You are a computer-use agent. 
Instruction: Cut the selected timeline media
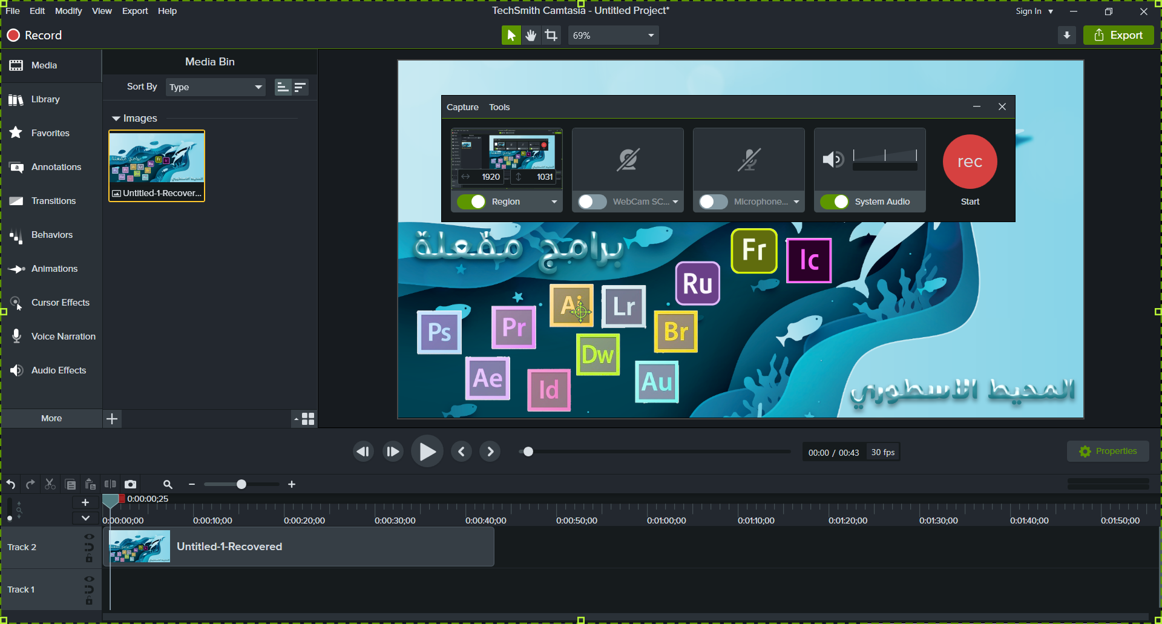point(50,484)
